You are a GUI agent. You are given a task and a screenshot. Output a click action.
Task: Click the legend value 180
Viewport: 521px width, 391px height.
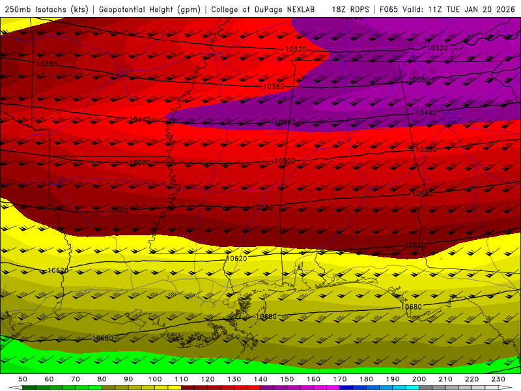pos(366,379)
